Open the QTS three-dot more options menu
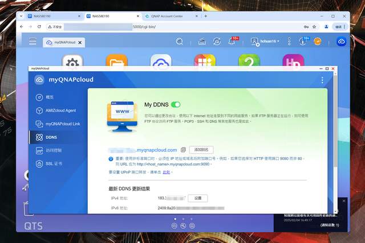The height and width of the screenshot is (243, 365). tap(289, 42)
